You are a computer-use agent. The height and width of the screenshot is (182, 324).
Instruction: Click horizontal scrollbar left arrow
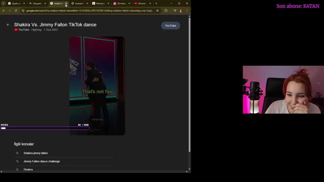click(1, 172)
